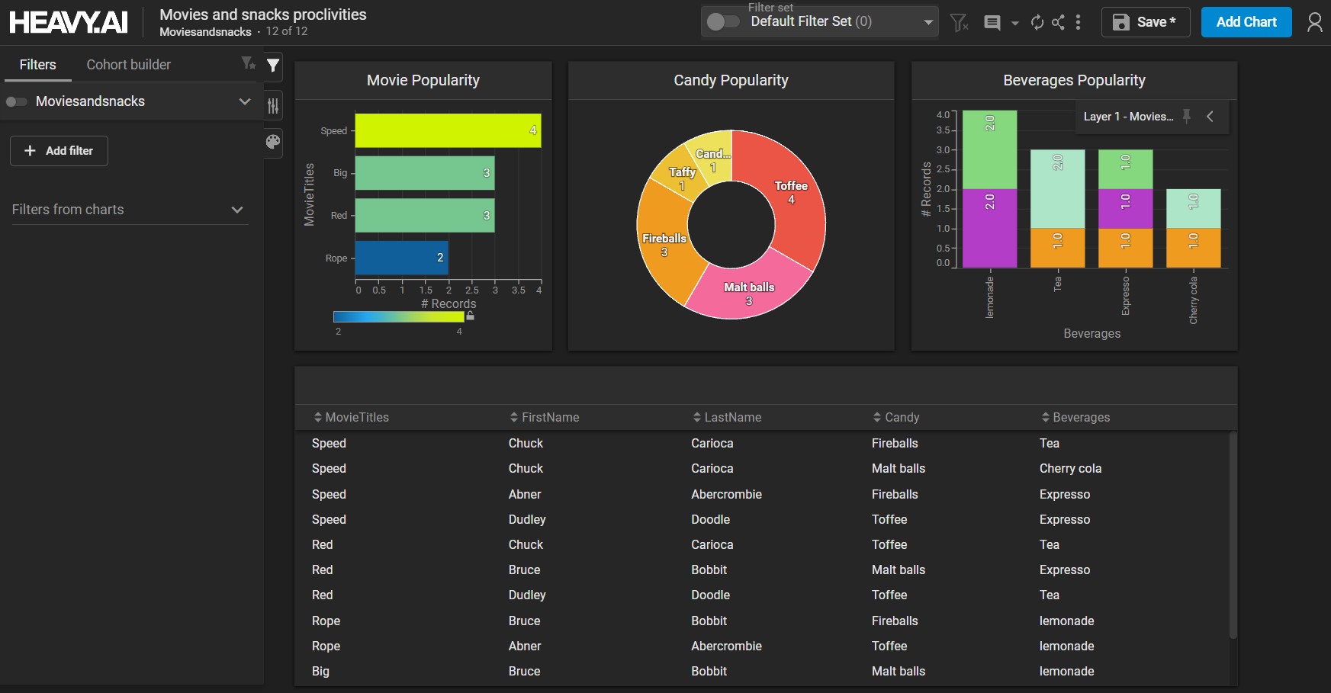Select the Filters tab

point(37,65)
